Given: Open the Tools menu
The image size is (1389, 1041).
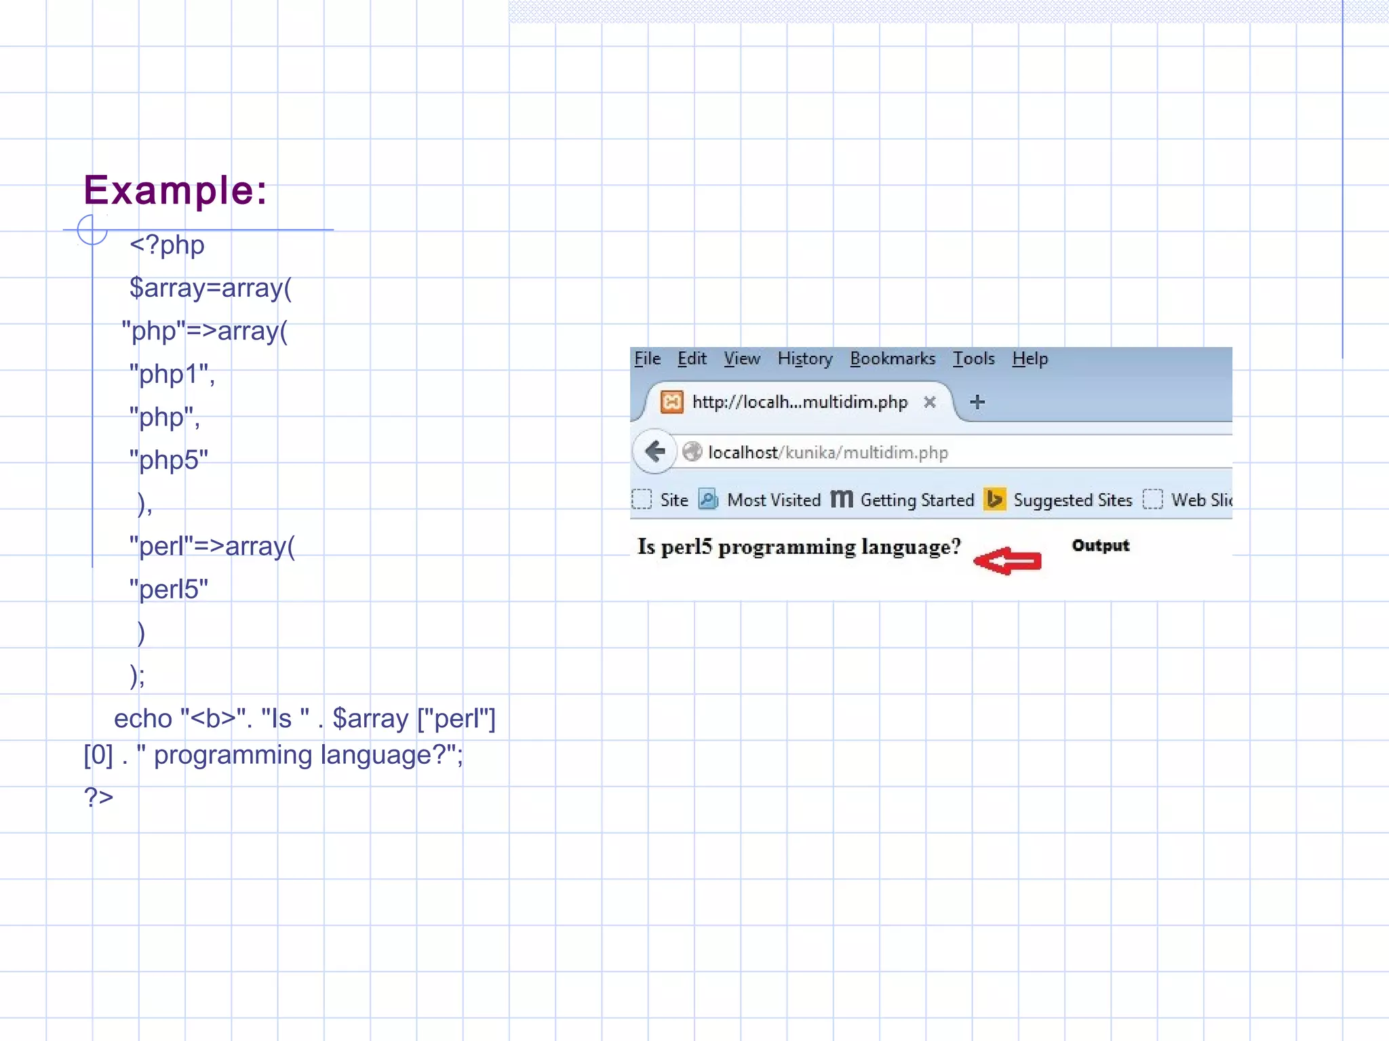Looking at the screenshot, I should coord(973,359).
